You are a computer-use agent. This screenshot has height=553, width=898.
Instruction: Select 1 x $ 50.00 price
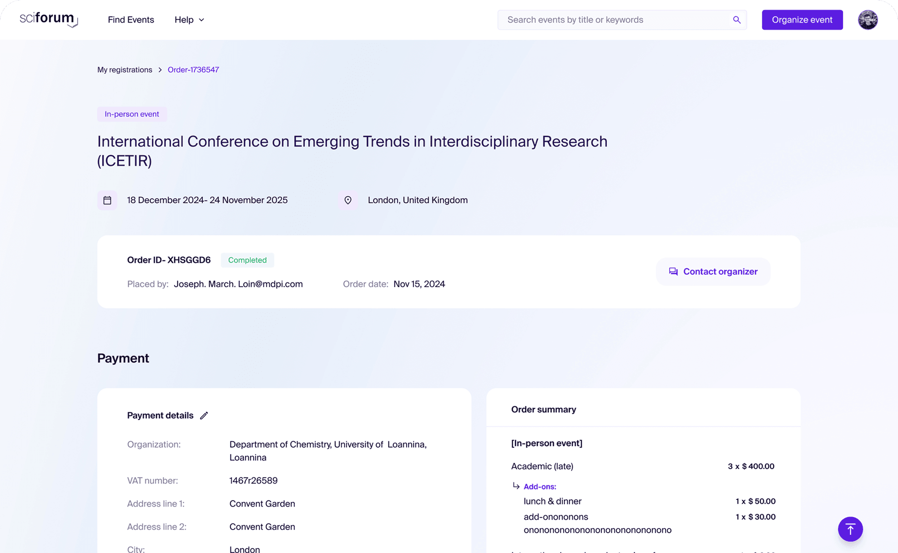click(x=755, y=501)
